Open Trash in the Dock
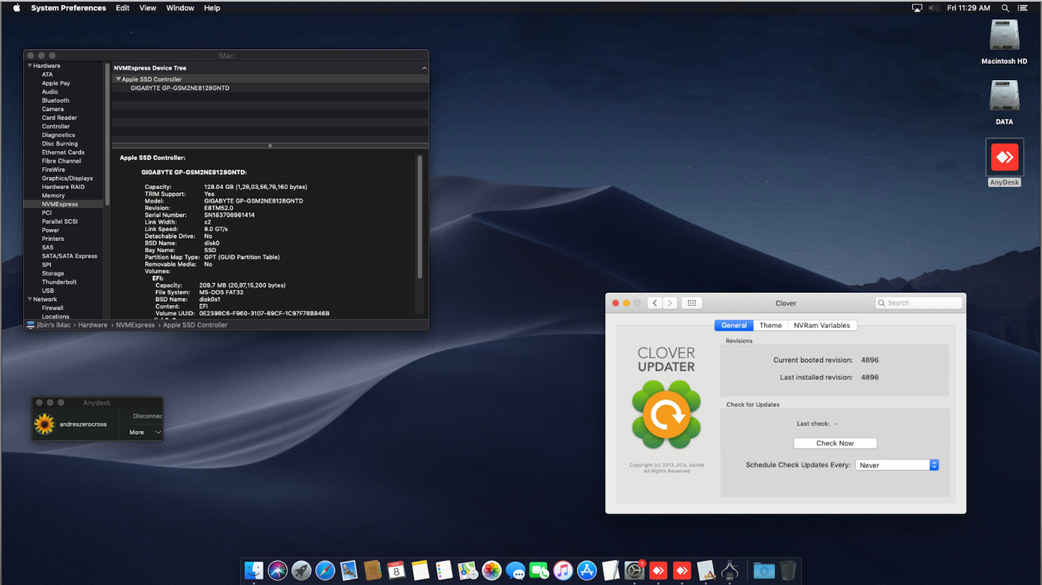Screen dimensions: 1042x585 (x=788, y=570)
